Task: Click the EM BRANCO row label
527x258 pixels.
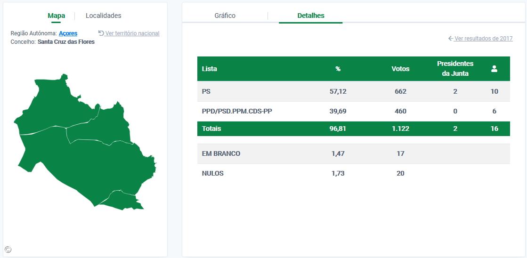Action: click(x=221, y=153)
